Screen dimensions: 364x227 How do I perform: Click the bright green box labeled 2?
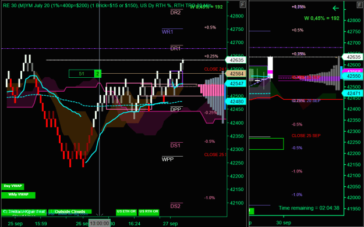point(98,74)
